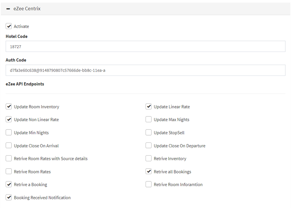Collapse the eZee Centrix section
The image size is (292, 208).
point(8,9)
